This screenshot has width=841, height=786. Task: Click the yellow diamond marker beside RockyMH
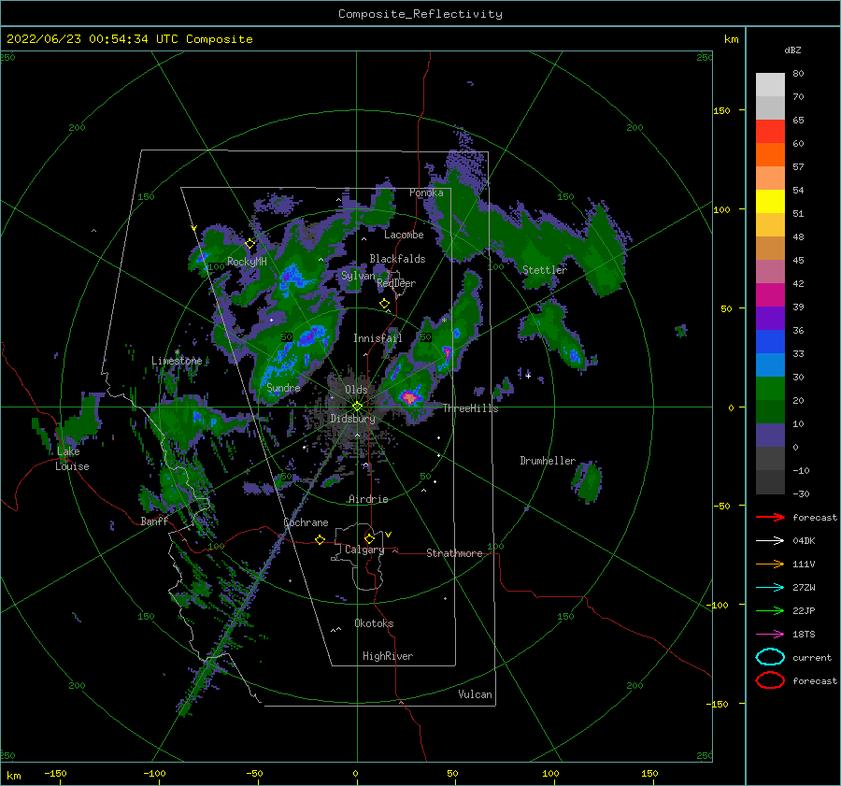coord(249,244)
